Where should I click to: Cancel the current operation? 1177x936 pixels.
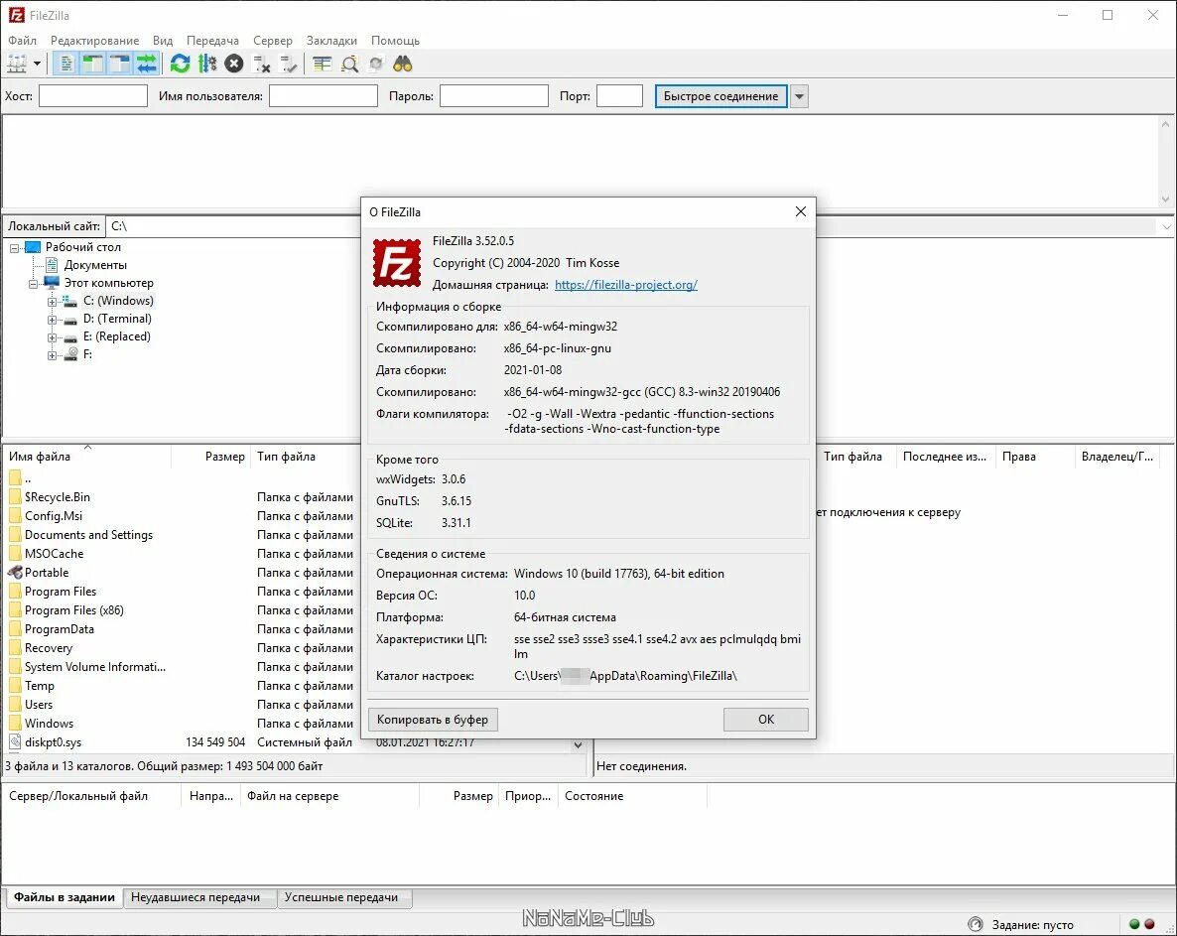pyautogui.click(x=234, y=64)
